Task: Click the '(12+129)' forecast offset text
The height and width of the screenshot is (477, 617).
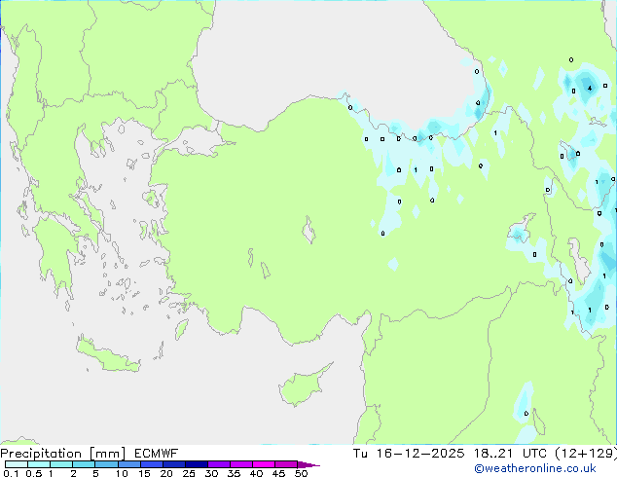Action: [586, 454]
